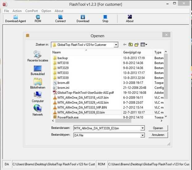Maximize the FlashTool window
This screenshot has height=170, width=192.
(x=174, y=3)
